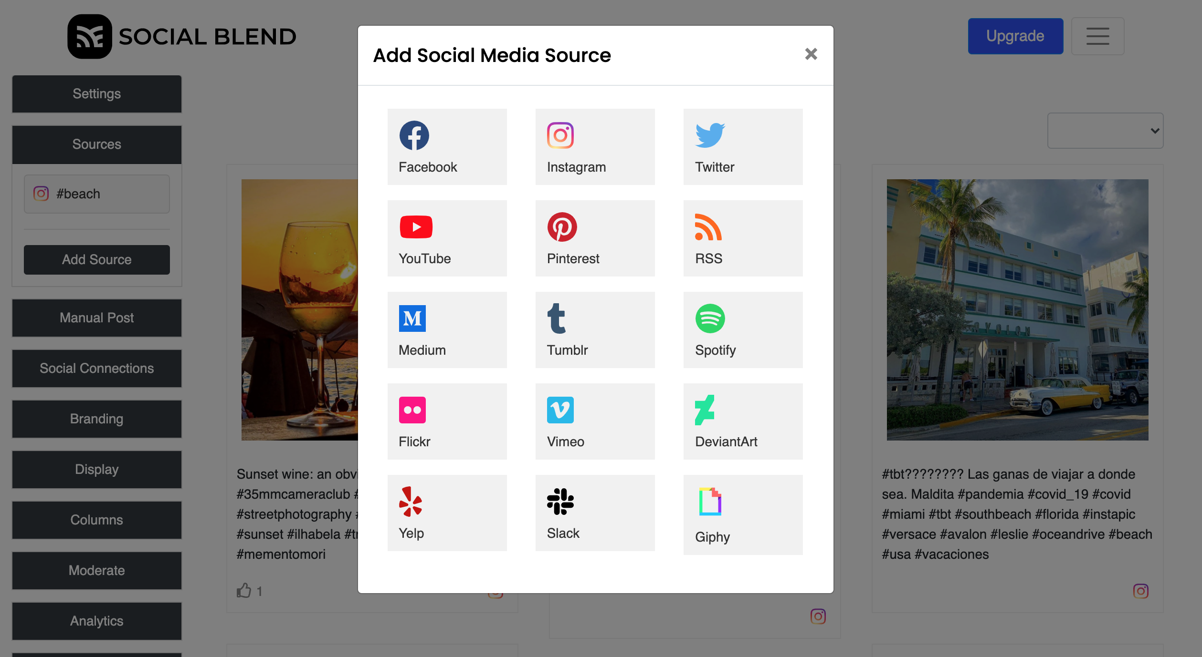
Task: Click the #tbt Miami post caption
Action: (x=1017, y=514)
